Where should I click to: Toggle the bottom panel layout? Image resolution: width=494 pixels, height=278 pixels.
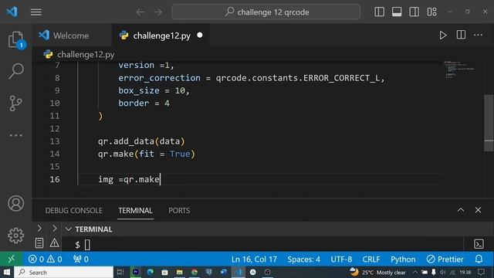397,12
